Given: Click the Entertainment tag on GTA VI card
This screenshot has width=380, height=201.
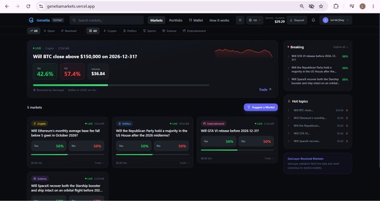Looking at the screenshot, I should tap(213, 124).
